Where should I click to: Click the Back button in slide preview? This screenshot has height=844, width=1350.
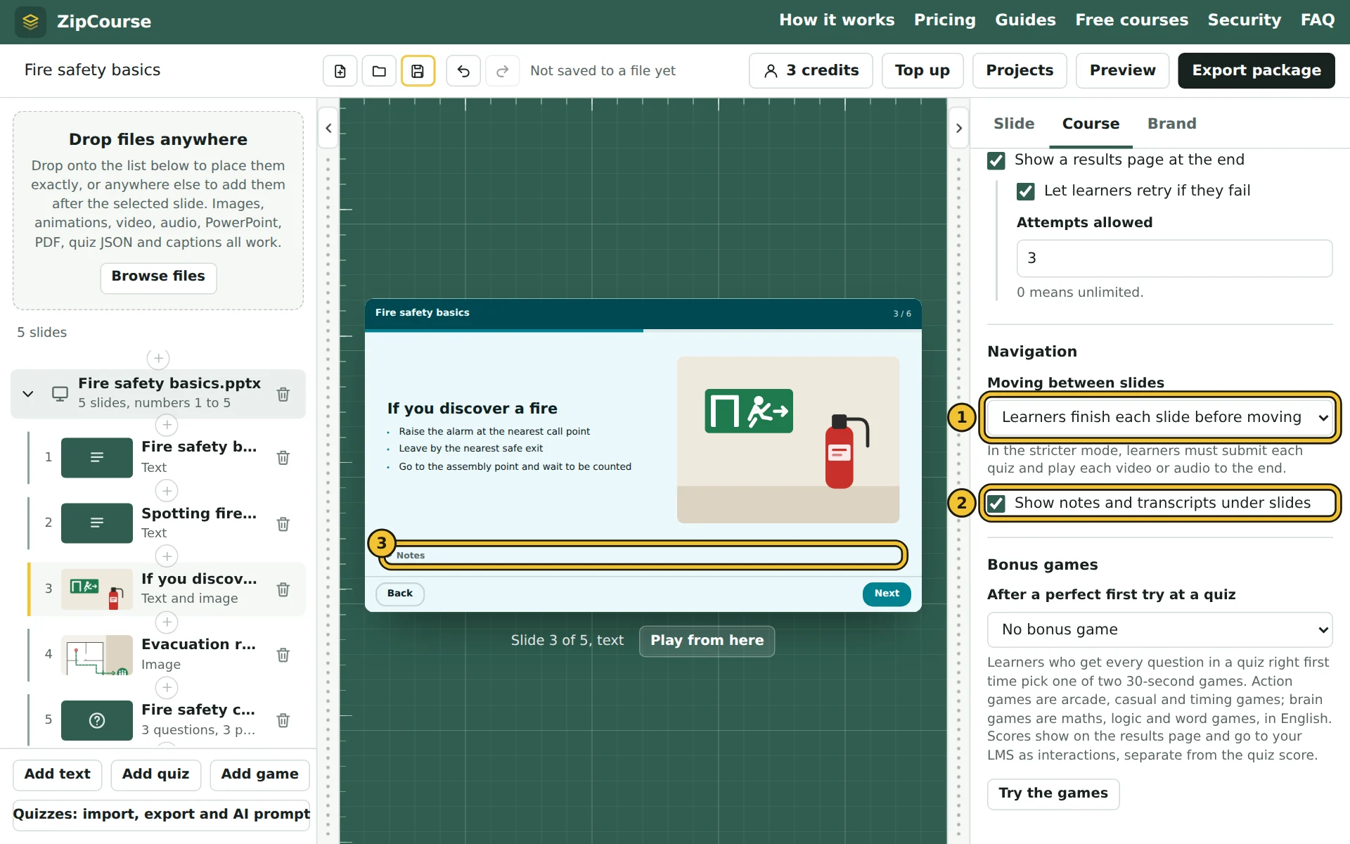pyautogui.click(x=399, y=594)
